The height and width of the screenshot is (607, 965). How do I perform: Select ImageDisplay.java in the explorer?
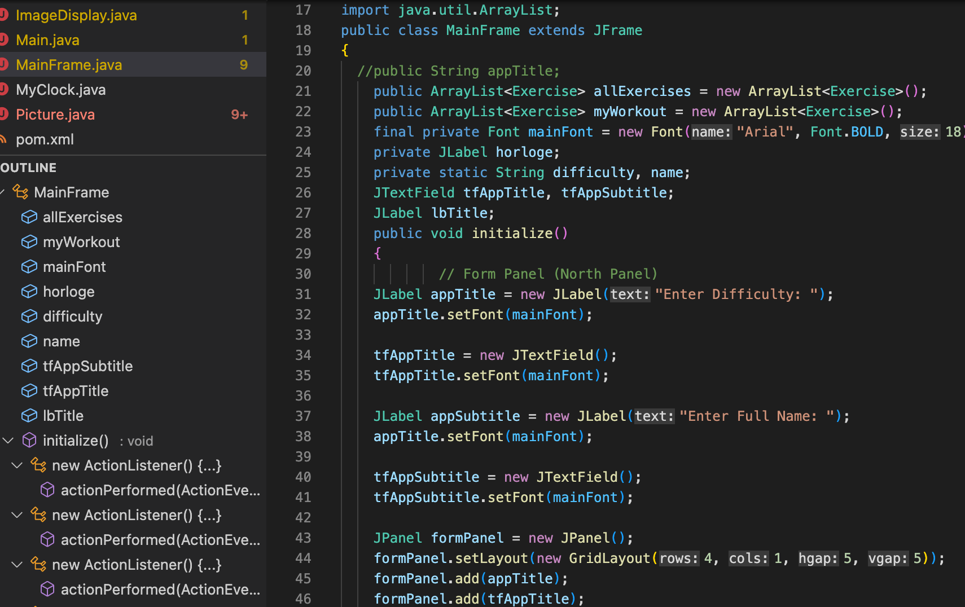pos(77,15)
